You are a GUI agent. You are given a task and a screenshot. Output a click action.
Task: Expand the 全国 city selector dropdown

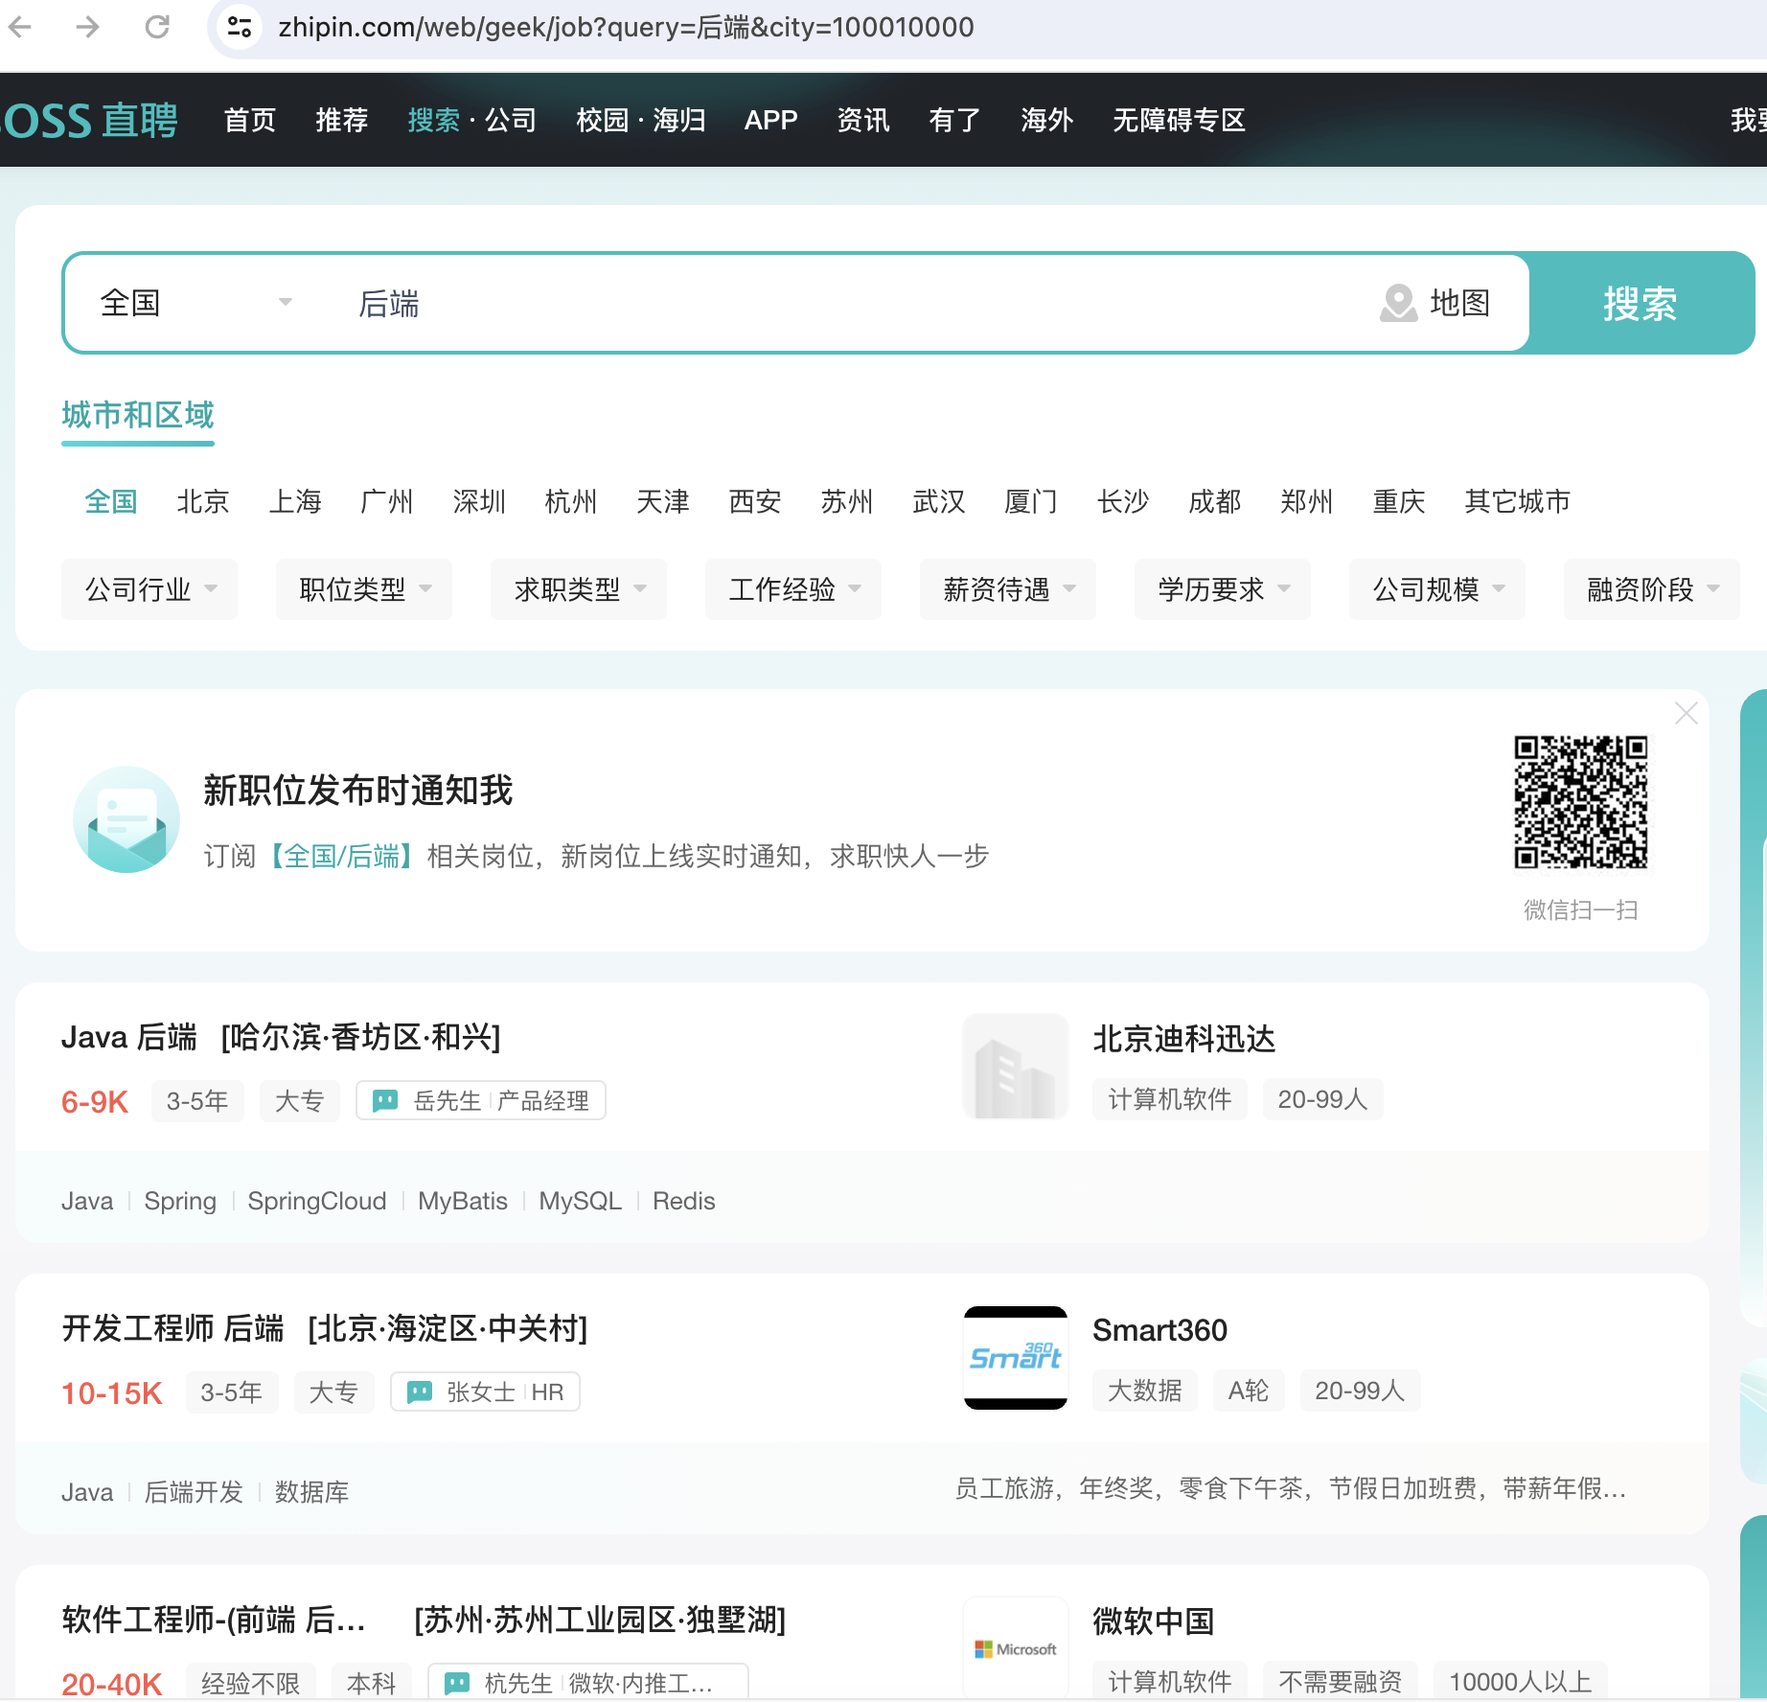click(x=196, y=303)
